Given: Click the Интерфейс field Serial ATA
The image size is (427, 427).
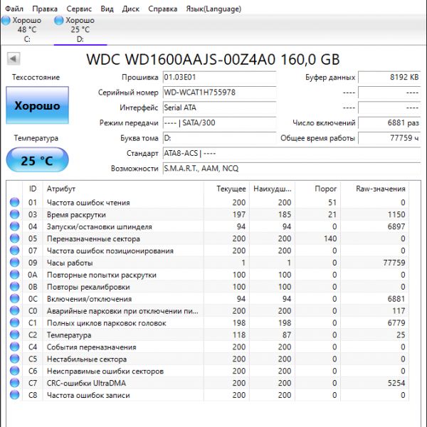Looking at the screenshot, I should [x=219, y=107].
